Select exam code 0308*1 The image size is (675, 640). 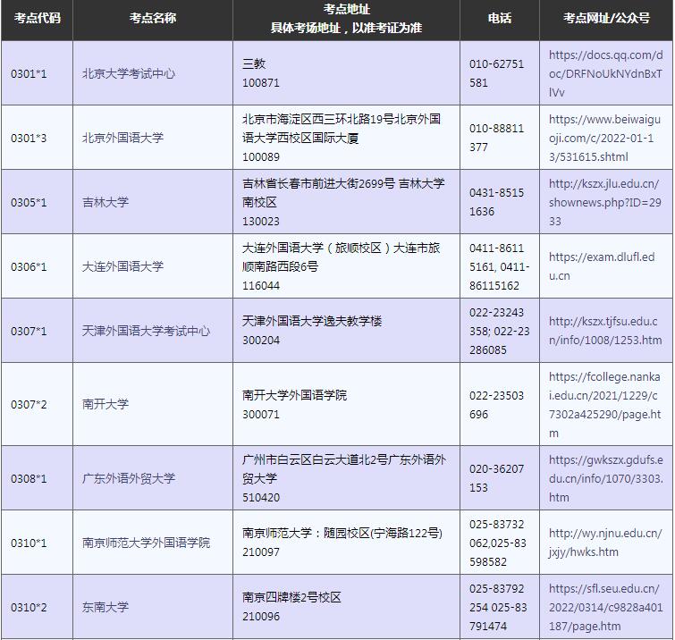pyautogui.click(x=29, y=478)
